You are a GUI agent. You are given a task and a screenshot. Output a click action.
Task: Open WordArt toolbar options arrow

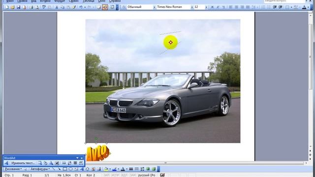click(77, 158)
